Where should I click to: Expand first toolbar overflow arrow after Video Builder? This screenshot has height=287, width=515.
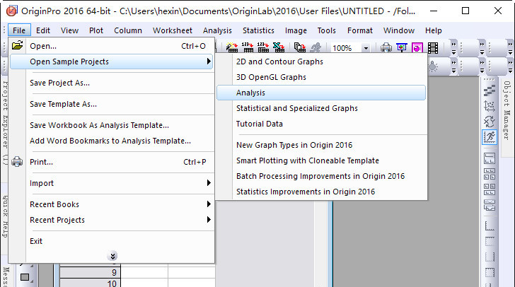pyautogui.click(x=453, y=48)
